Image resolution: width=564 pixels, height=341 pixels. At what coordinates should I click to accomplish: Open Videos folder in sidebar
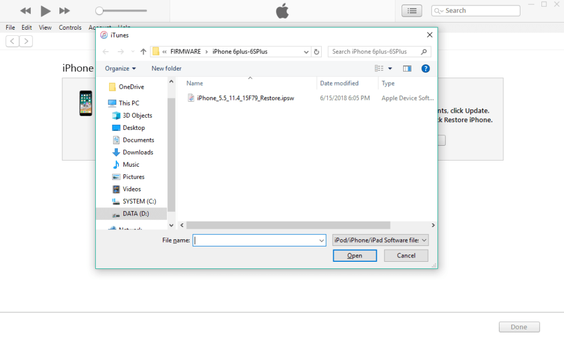coord(132,189)
